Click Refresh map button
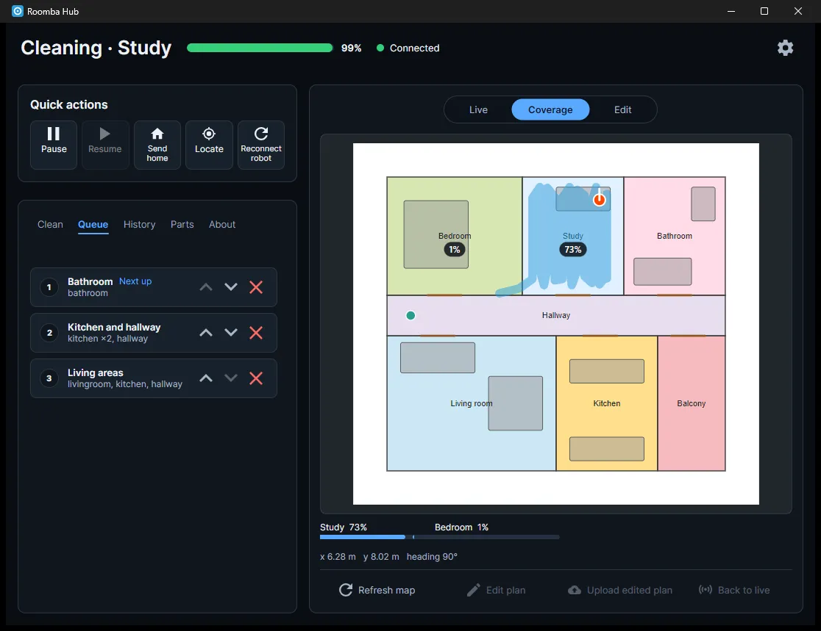821x631 pixels. point(377,590)
